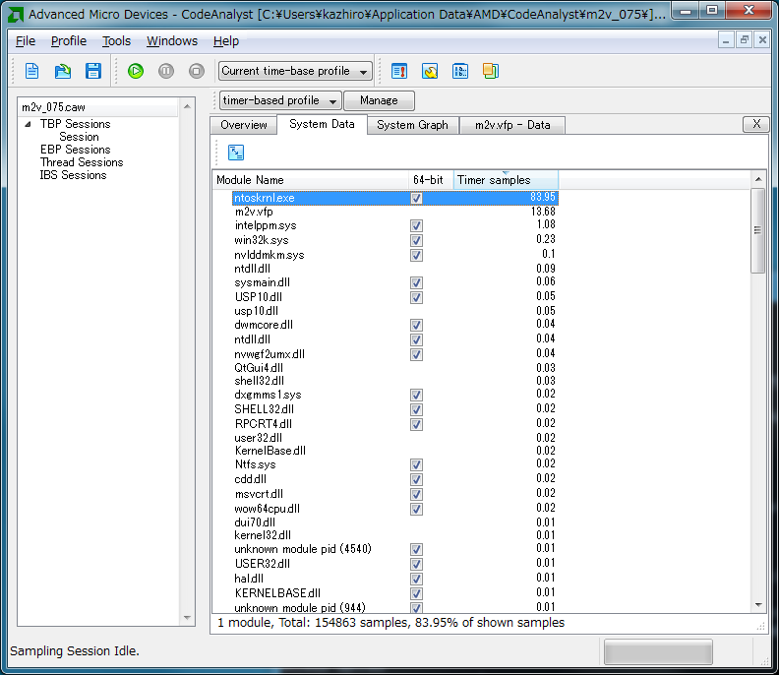Image resolution: width=779 pixels, height=675 pixels.
Task: Toggle the 64-bit checkbox for intelppm.sys
Action: pos(416,225)
